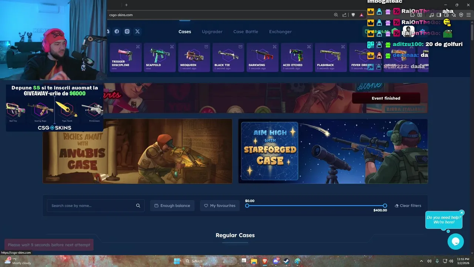474x267 pixels.
Task: Open Steam from the taskbar
Action: pos(286,261)
